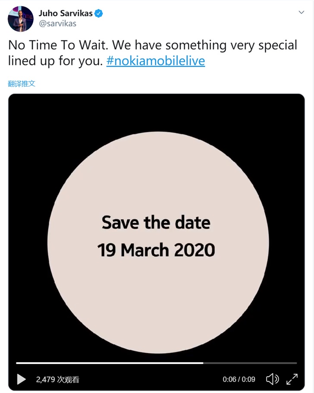Click the 2,479 次观看 view count

click(58, 380)
